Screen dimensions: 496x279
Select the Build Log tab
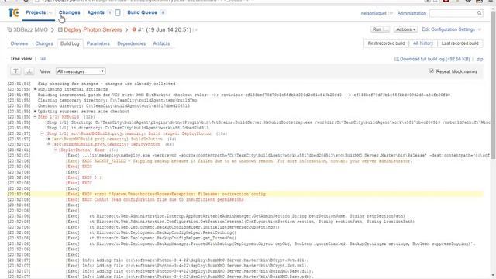tap(70, 43)
